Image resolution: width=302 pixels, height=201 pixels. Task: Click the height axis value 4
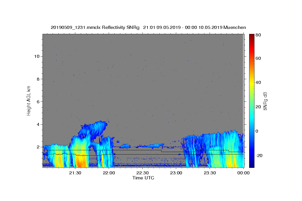point(39,124)
